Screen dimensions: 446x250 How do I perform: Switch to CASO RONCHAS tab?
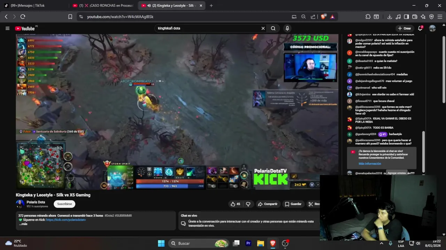(x=103, y=6)
